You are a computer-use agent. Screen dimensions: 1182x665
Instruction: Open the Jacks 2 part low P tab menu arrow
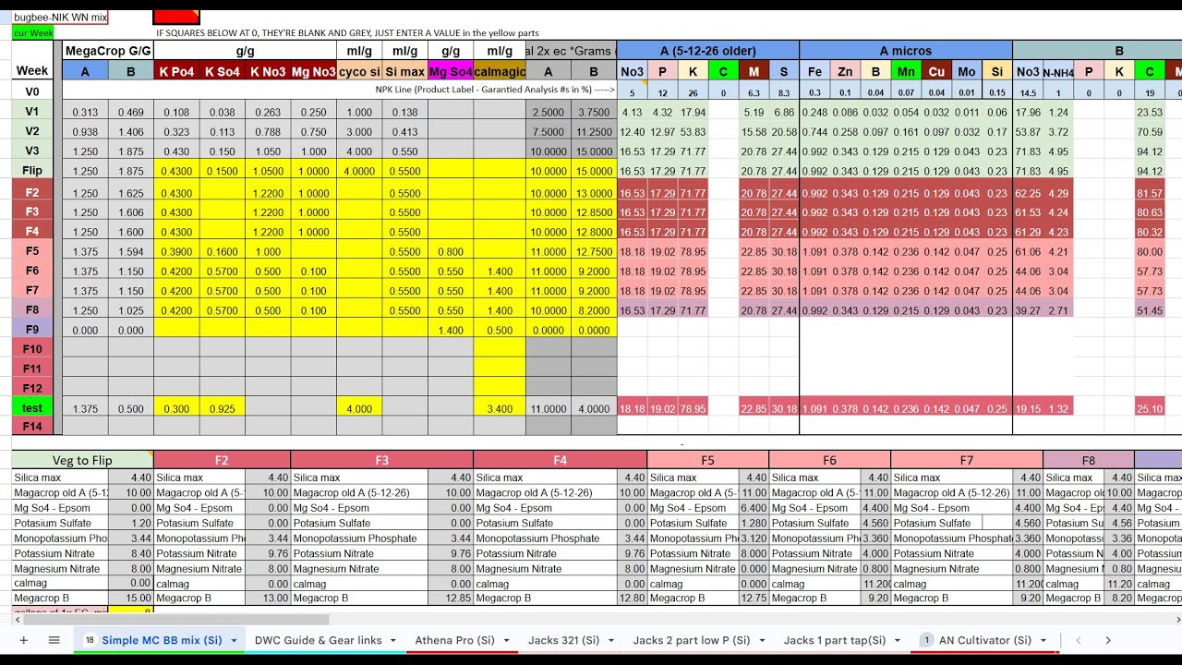point(763,640)
